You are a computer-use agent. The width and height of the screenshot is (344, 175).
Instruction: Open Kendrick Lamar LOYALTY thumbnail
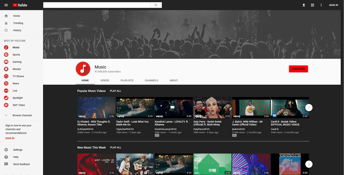tap(174, 108)
